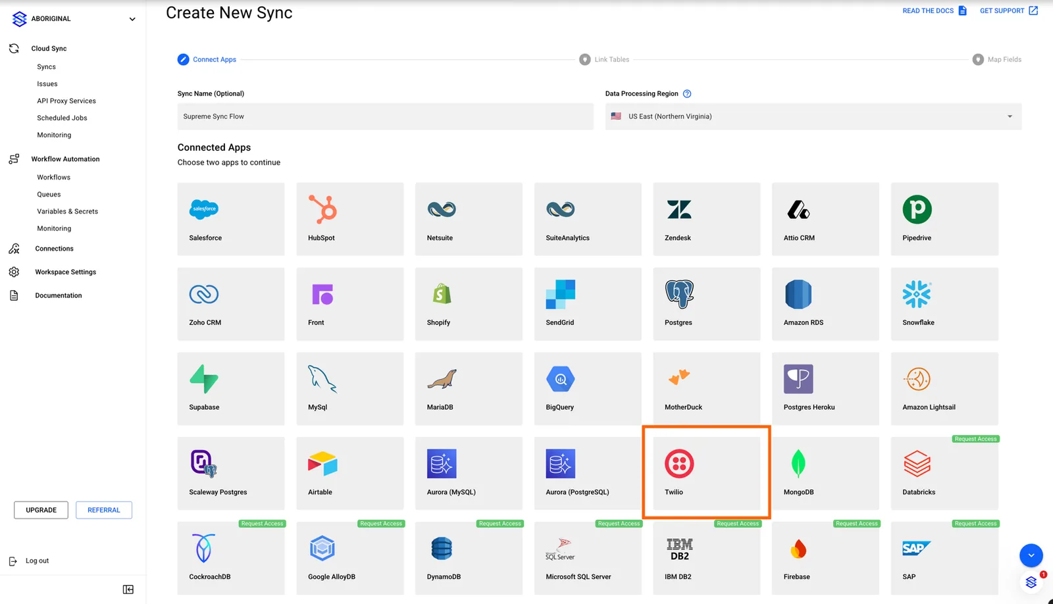The width and height of the screenshot is (1053, 604).
Task: Click Request Access badge on Databricks
Action: click(975, 439)
